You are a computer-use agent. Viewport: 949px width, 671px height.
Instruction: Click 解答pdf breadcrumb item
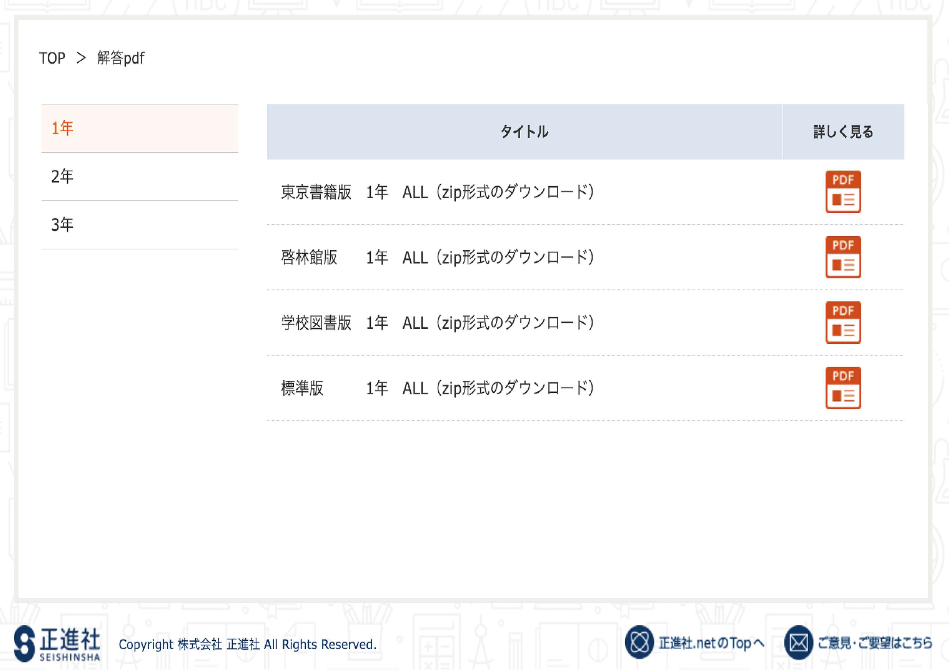point(121,58)
